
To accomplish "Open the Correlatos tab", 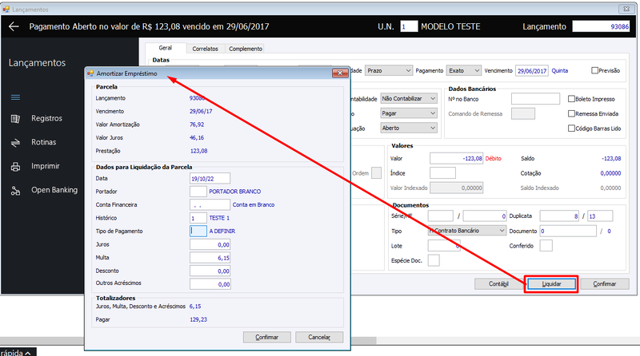I will pyautogui.click(x=206, y=49).
